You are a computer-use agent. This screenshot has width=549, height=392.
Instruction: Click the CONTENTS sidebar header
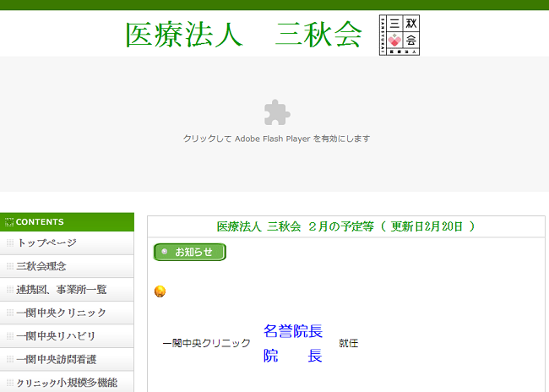click(x=67, y=221)
